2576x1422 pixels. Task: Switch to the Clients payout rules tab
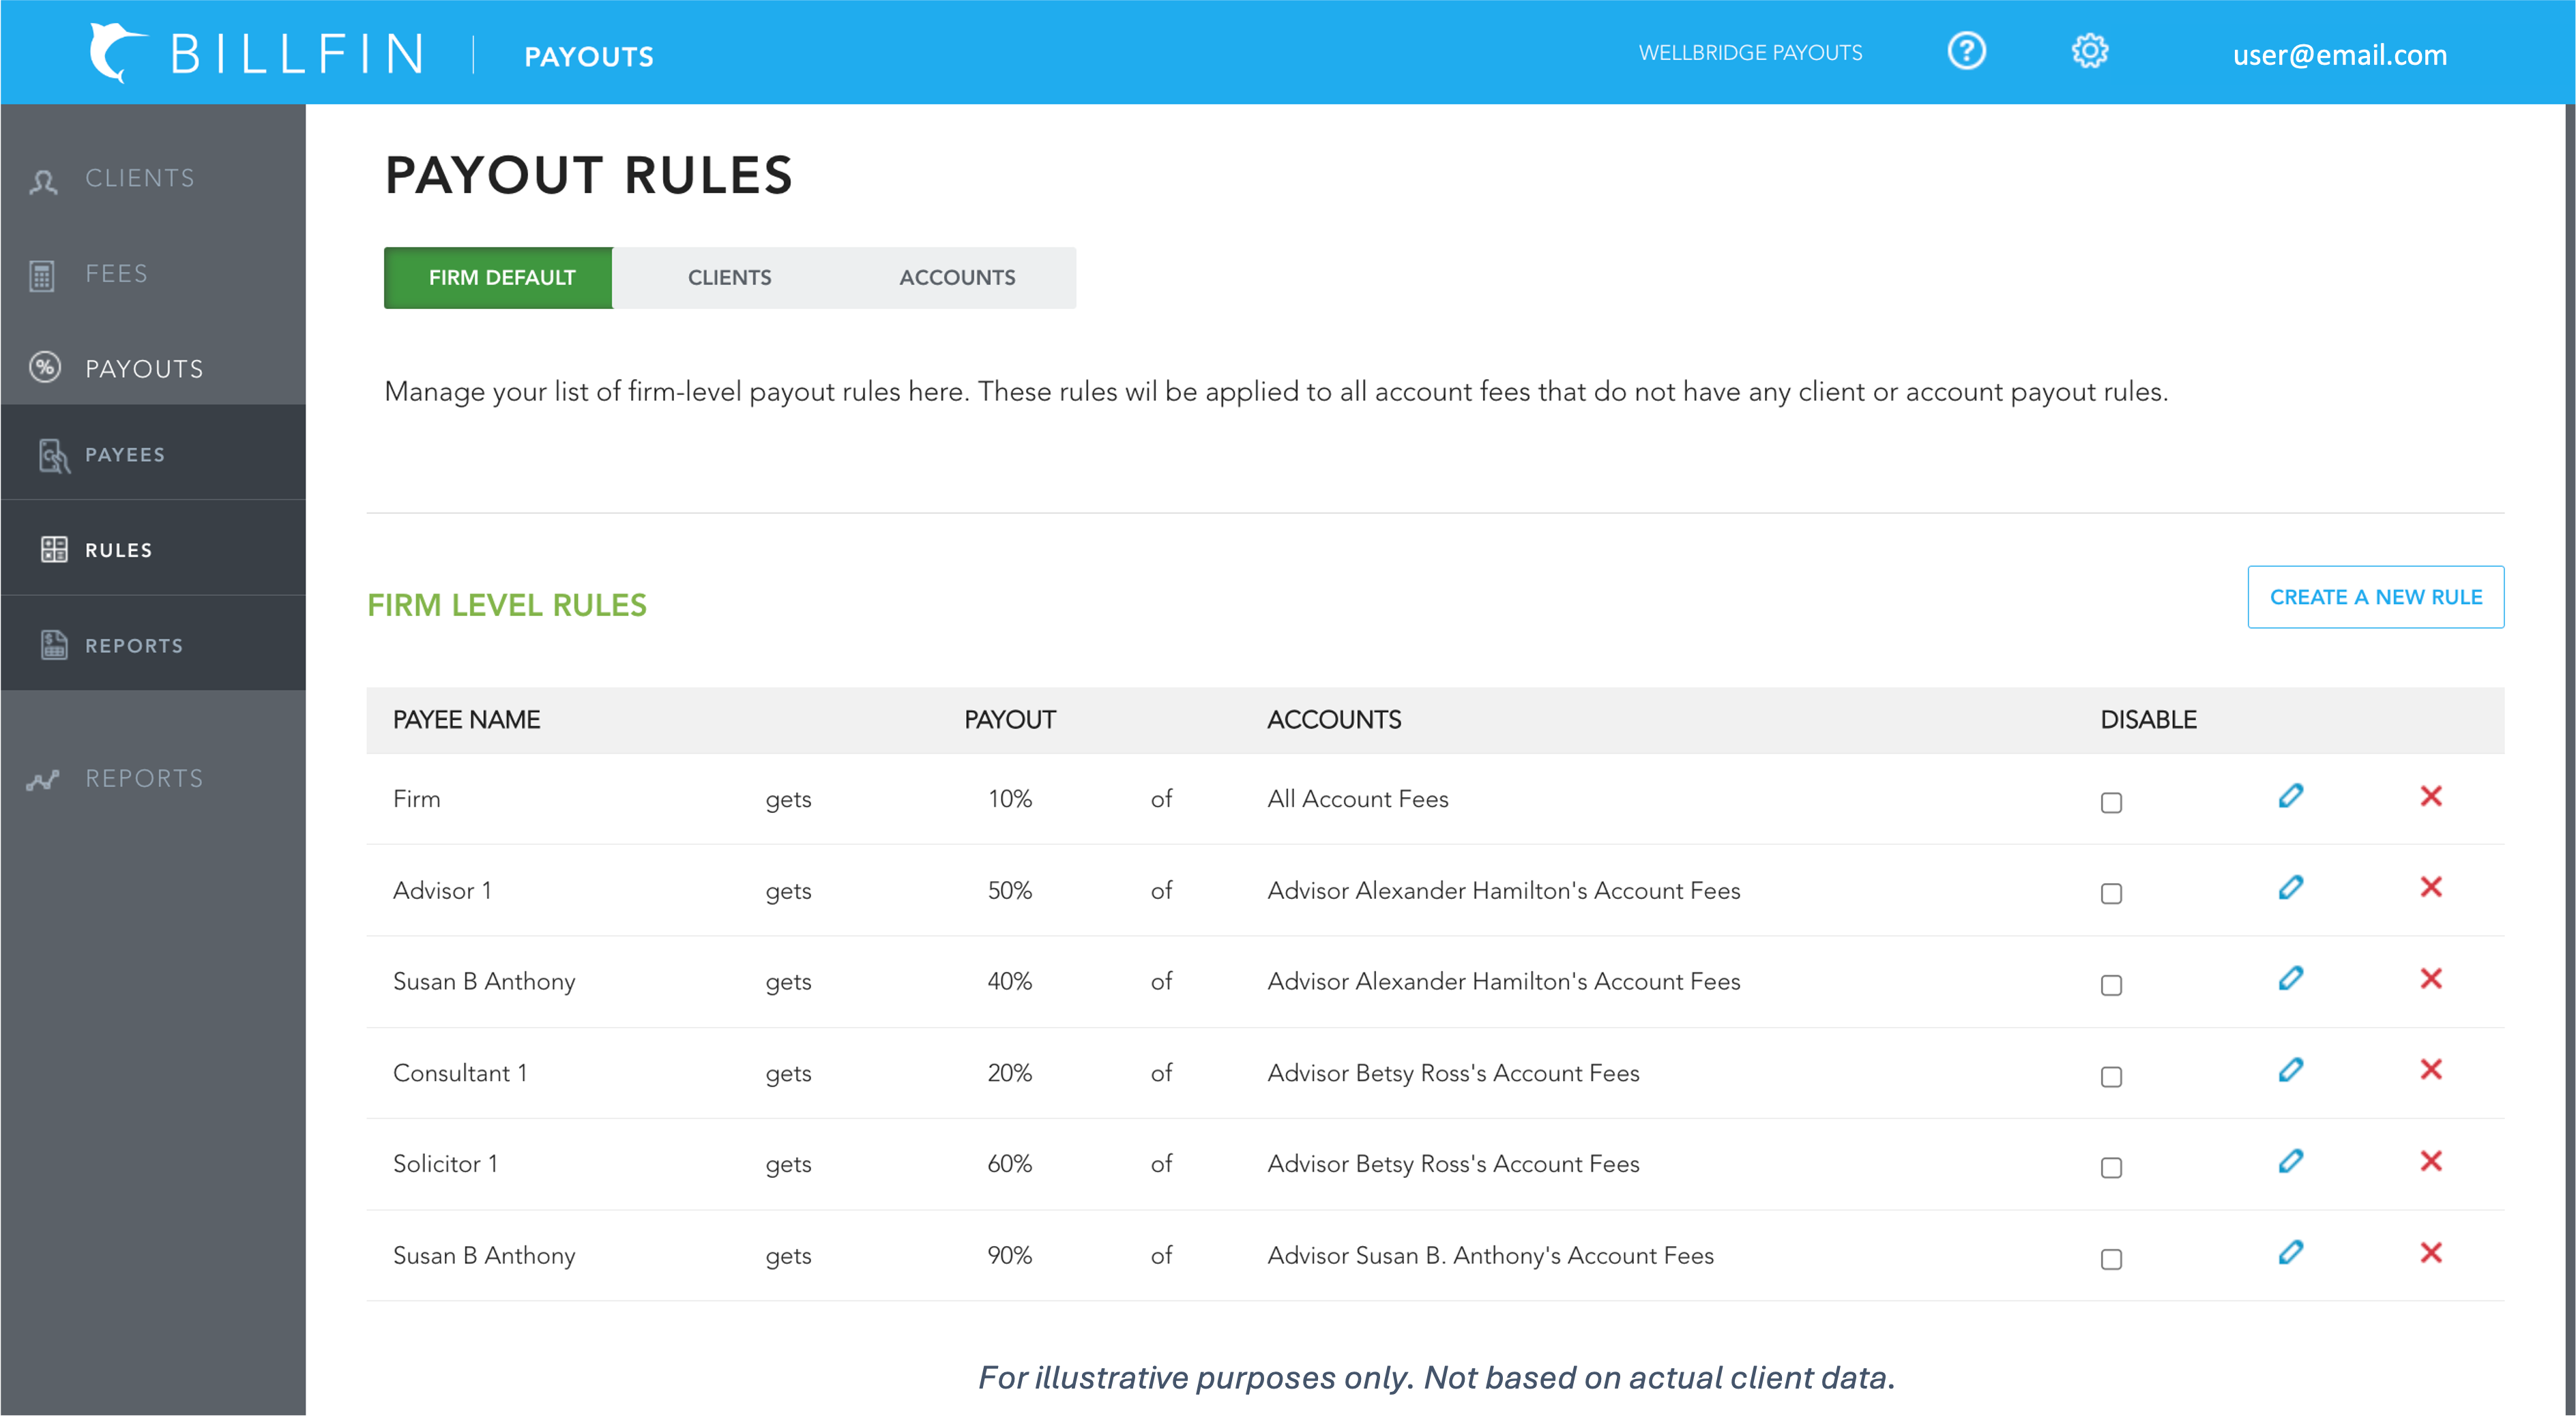click(x=729, y=277)
